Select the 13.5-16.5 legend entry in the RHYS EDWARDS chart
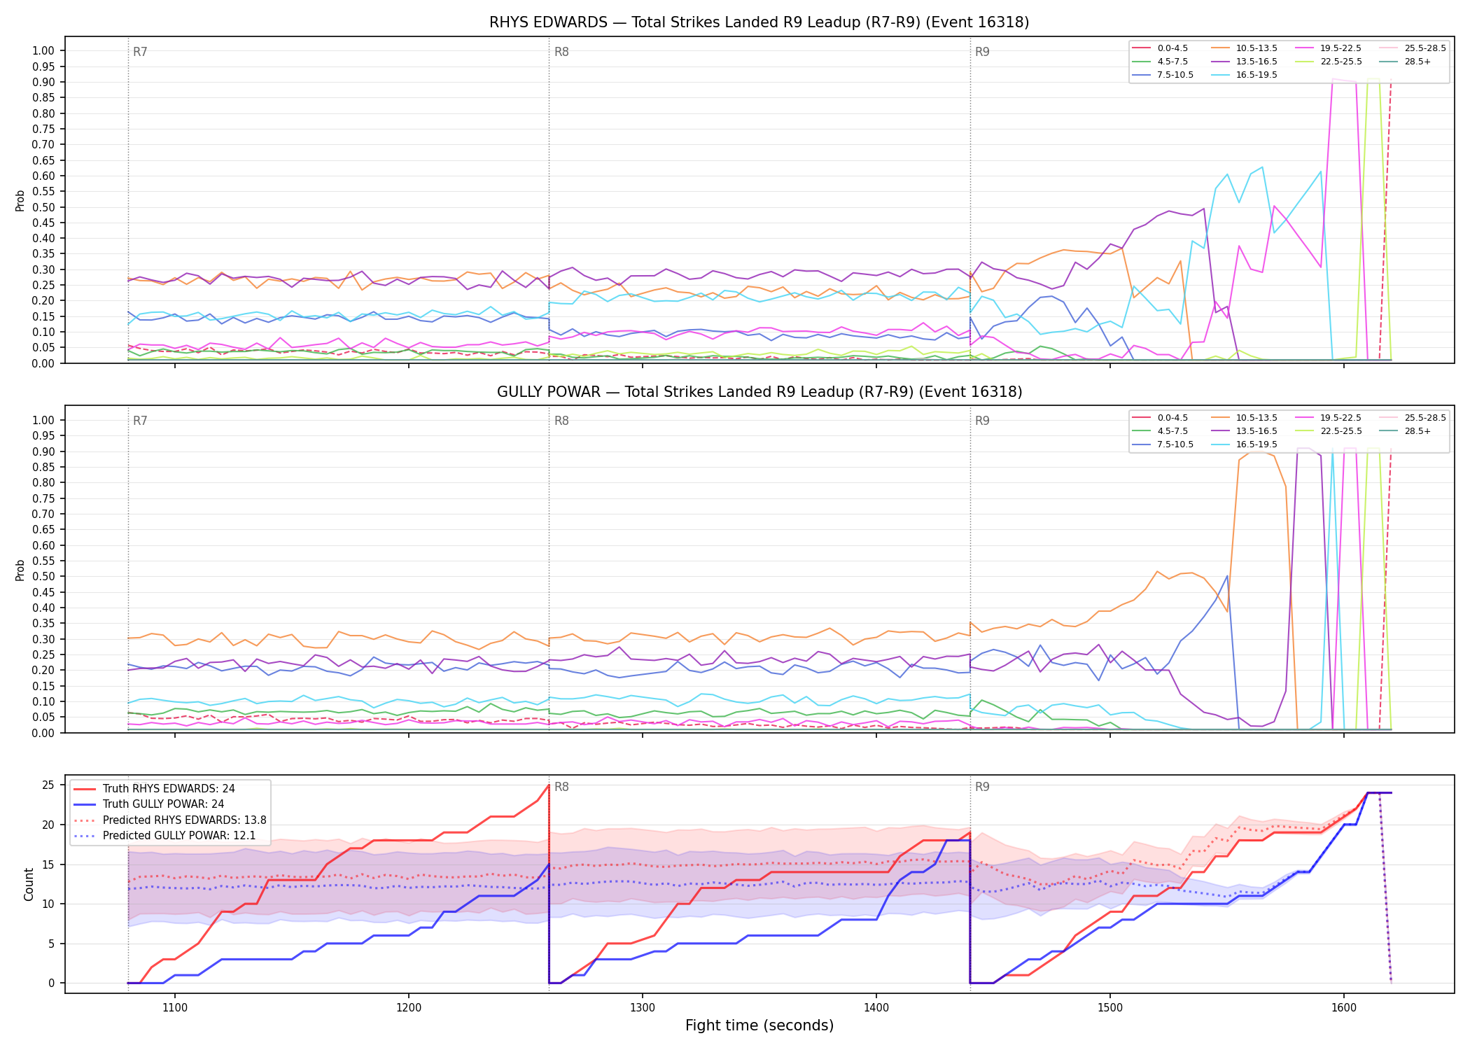Screen dimensions: 1470x1050 coord(1245,62)
